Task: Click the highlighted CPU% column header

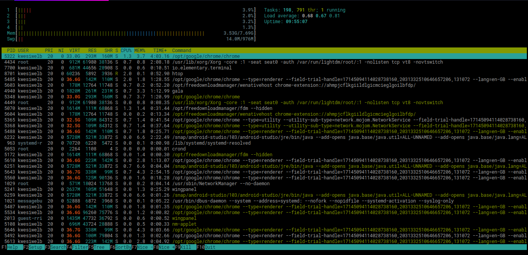Action: tap(126, 51)
